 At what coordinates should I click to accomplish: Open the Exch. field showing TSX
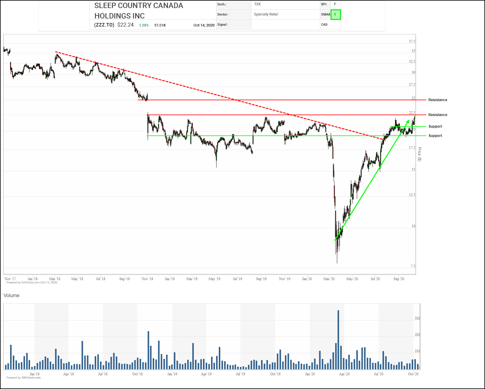(x=257, y=4)
